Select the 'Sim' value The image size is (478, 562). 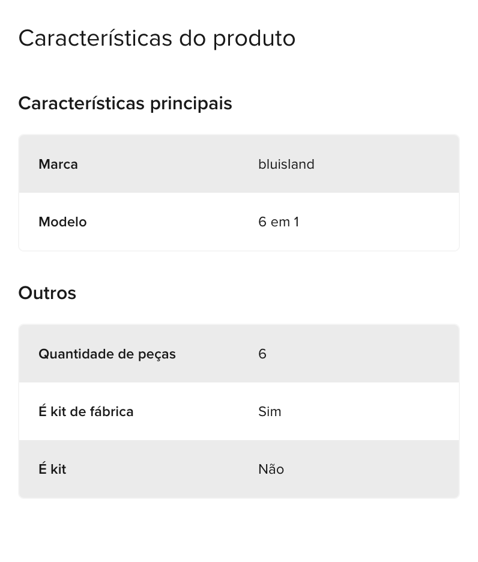coord(270,411)
